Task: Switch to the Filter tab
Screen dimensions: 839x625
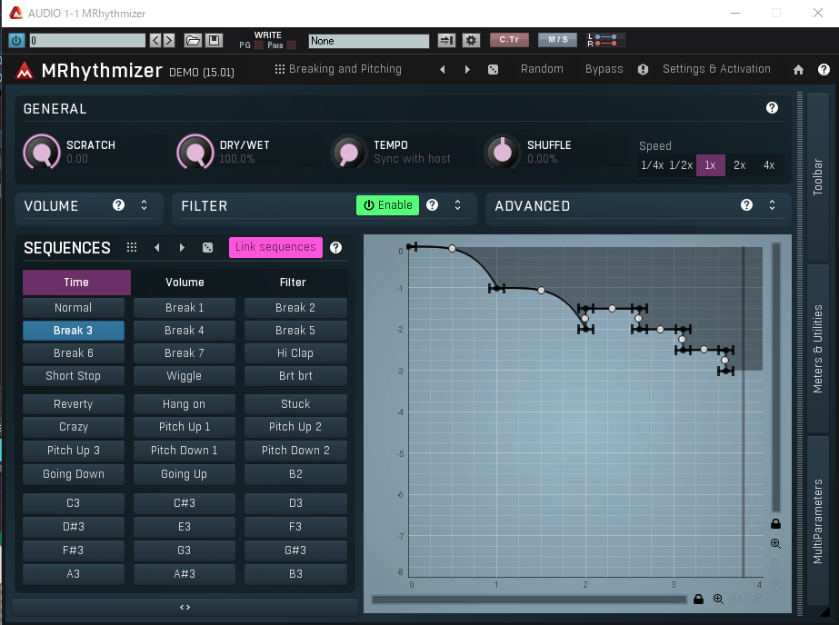Action: tap(293, 283)
